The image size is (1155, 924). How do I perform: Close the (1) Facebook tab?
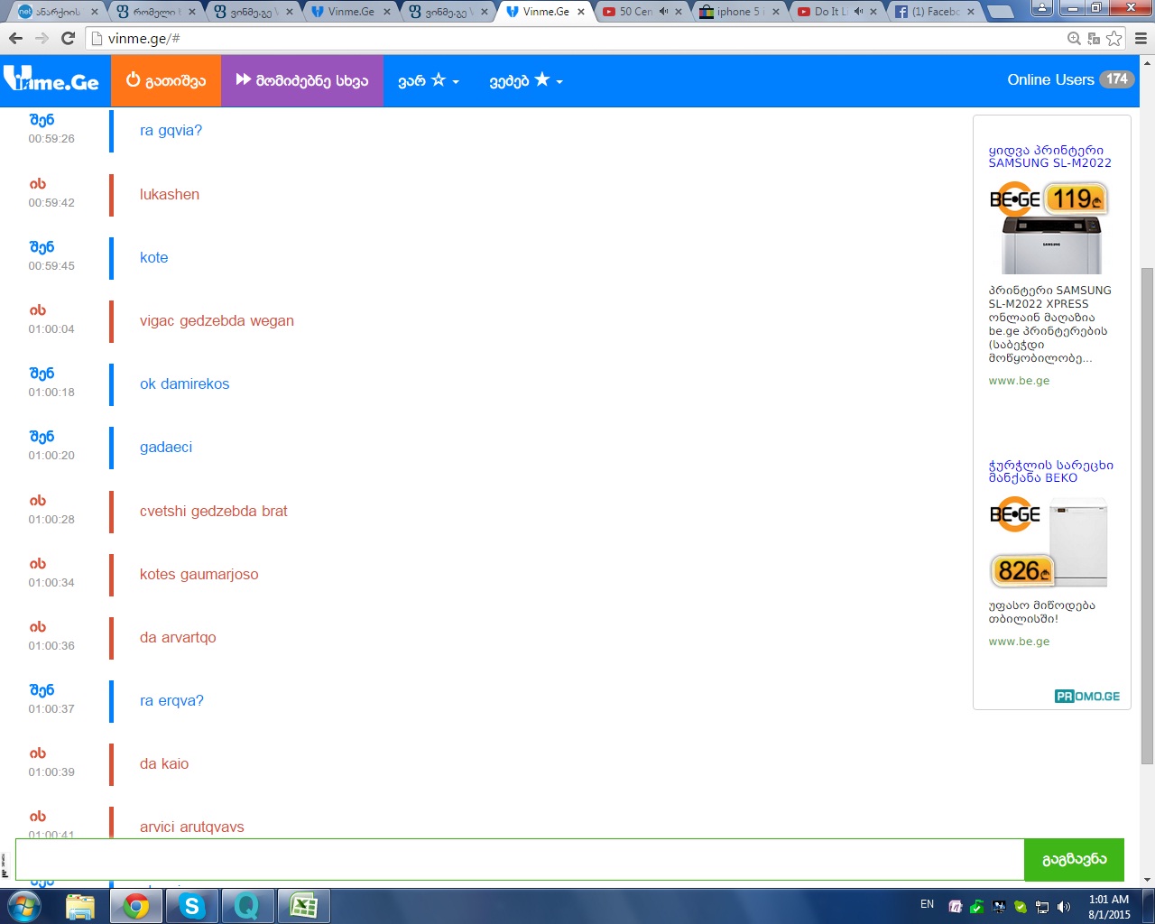pos(971,12)
